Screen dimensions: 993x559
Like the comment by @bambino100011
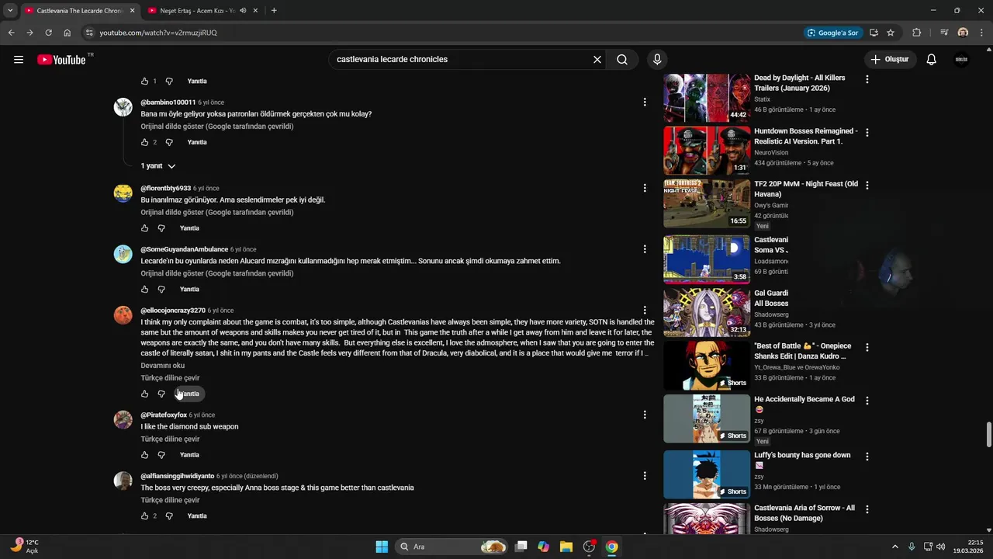144,142
